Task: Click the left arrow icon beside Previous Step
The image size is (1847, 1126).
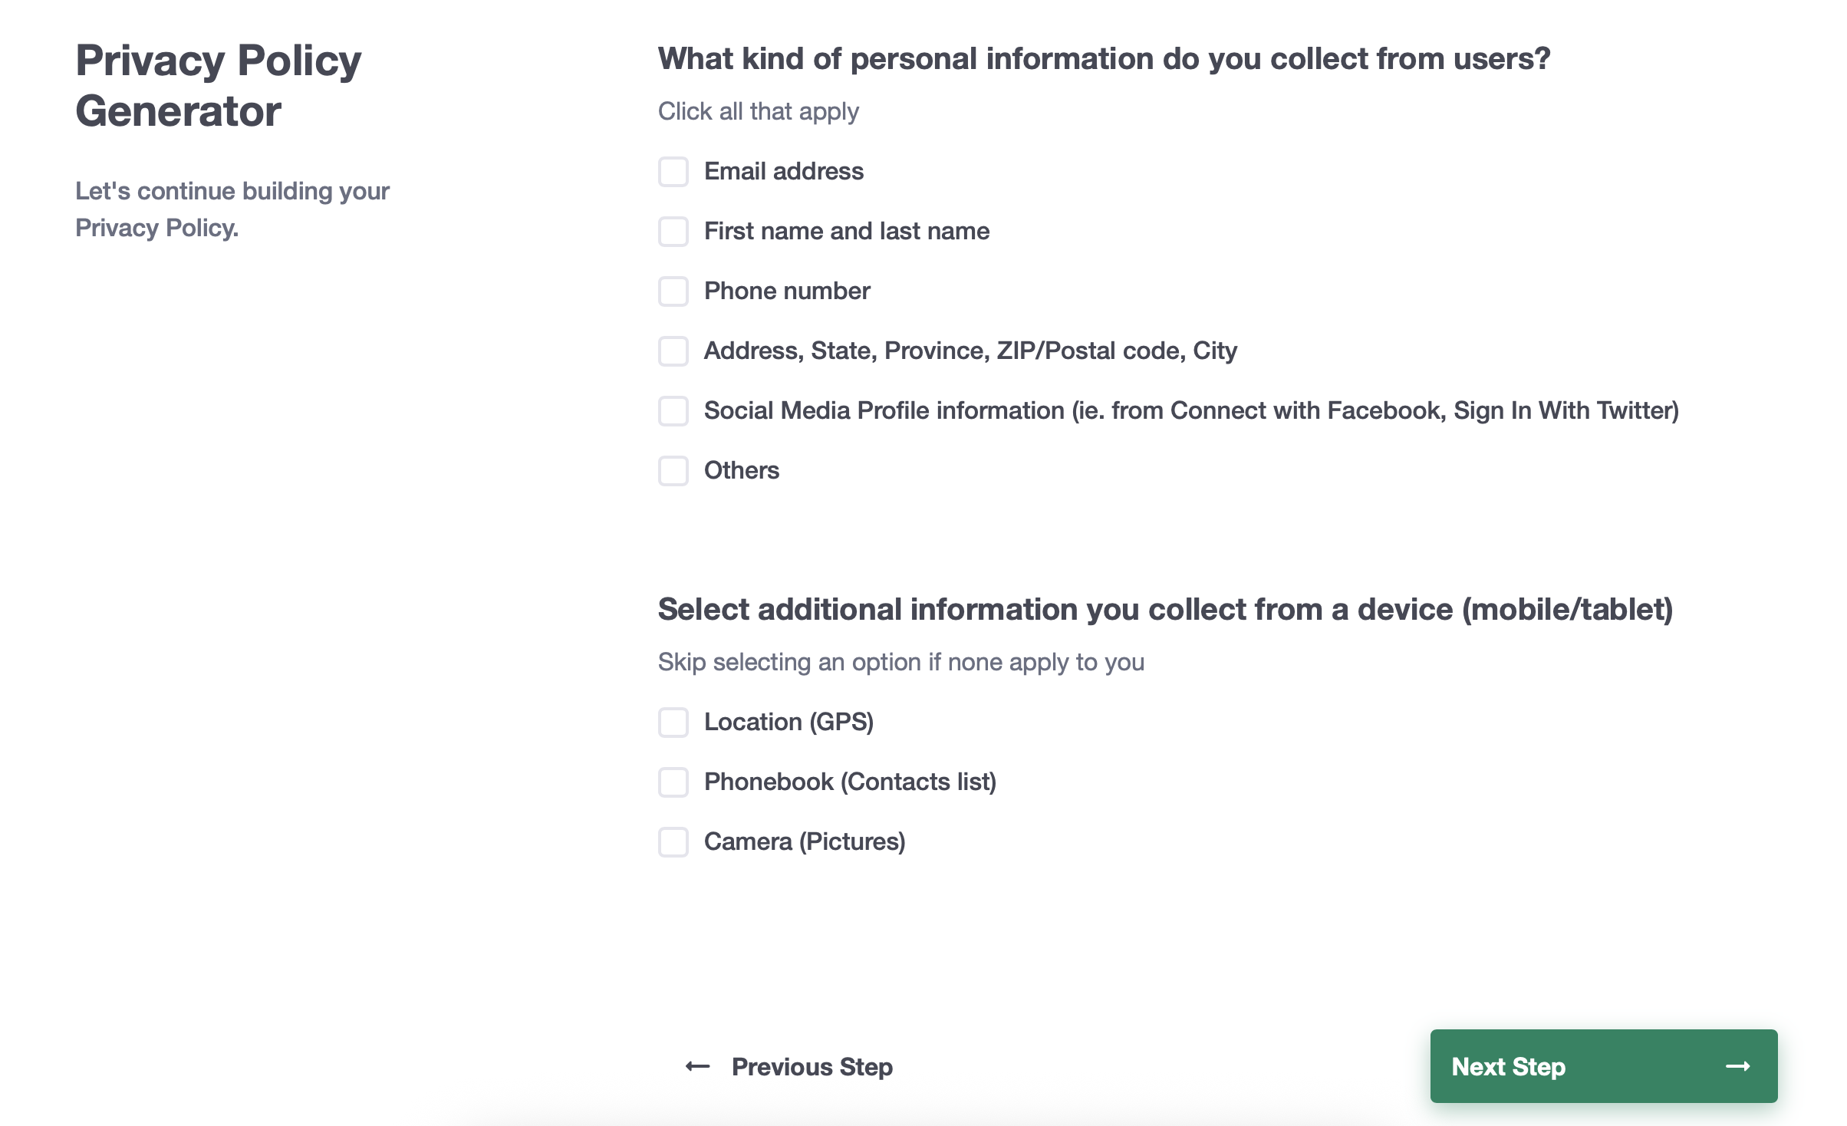Action: click(697, 1066)
